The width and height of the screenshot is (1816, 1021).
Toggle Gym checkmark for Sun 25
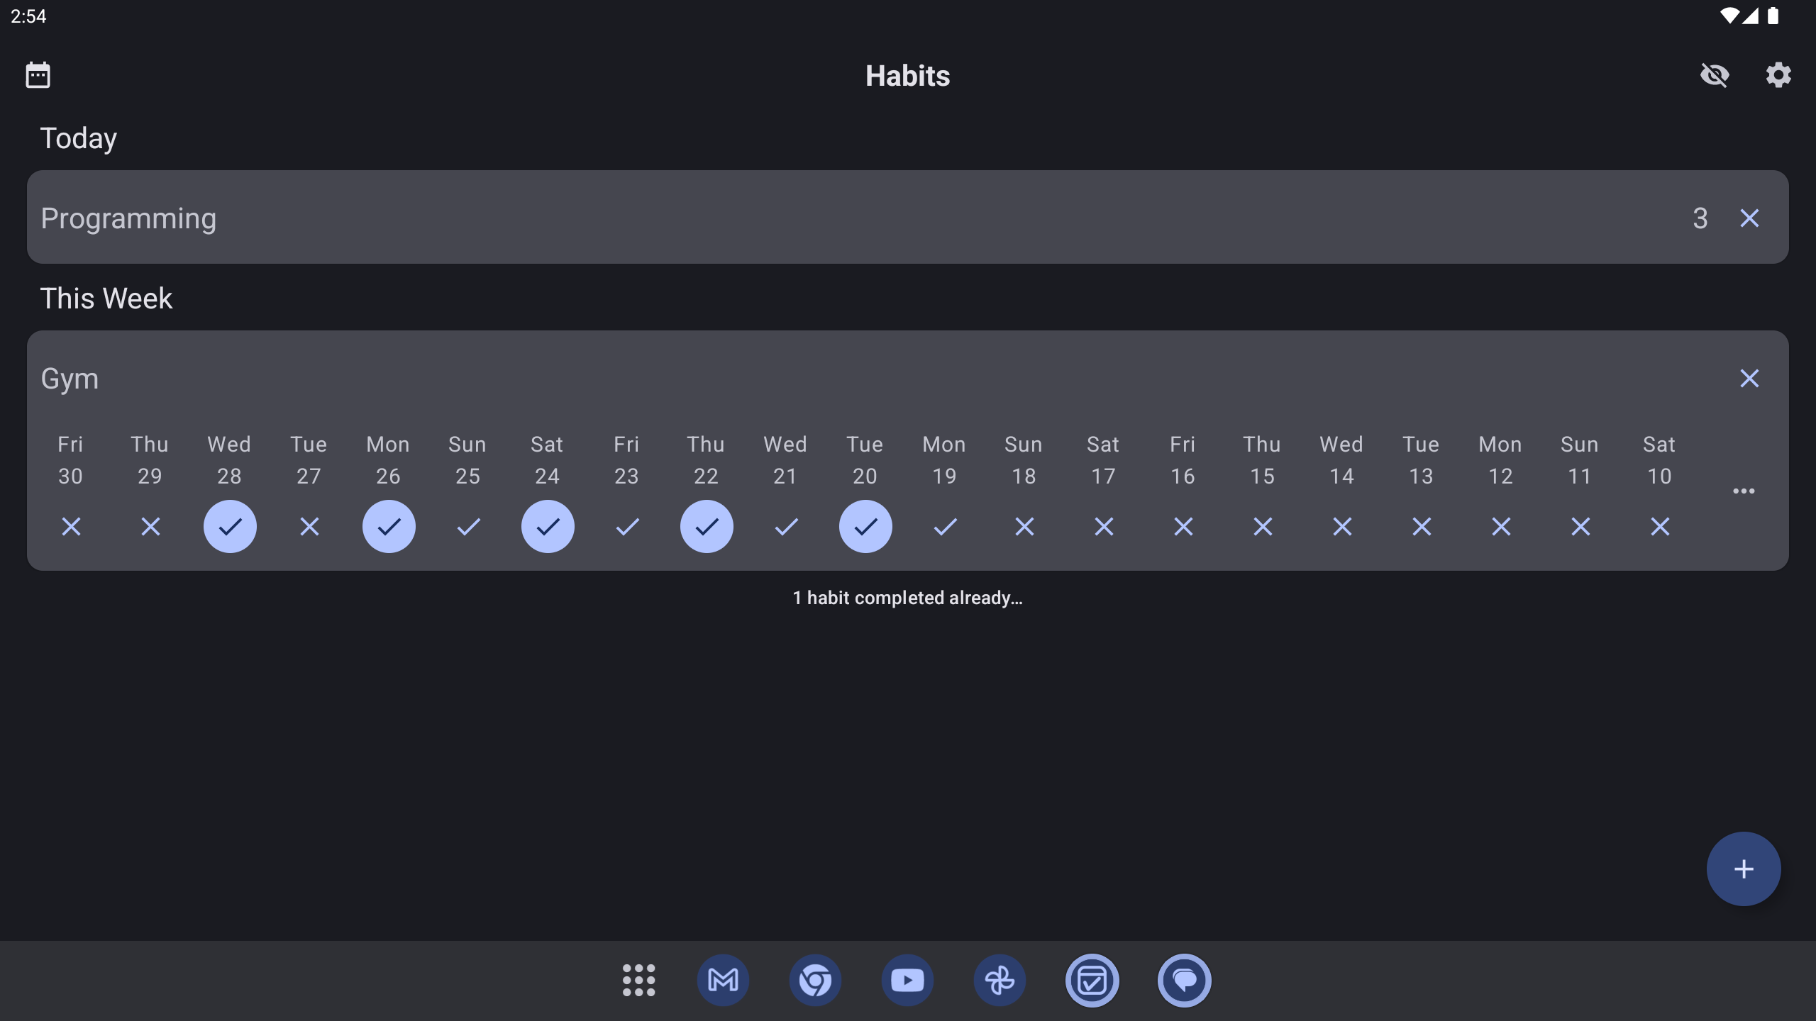[x=468, y=526]
